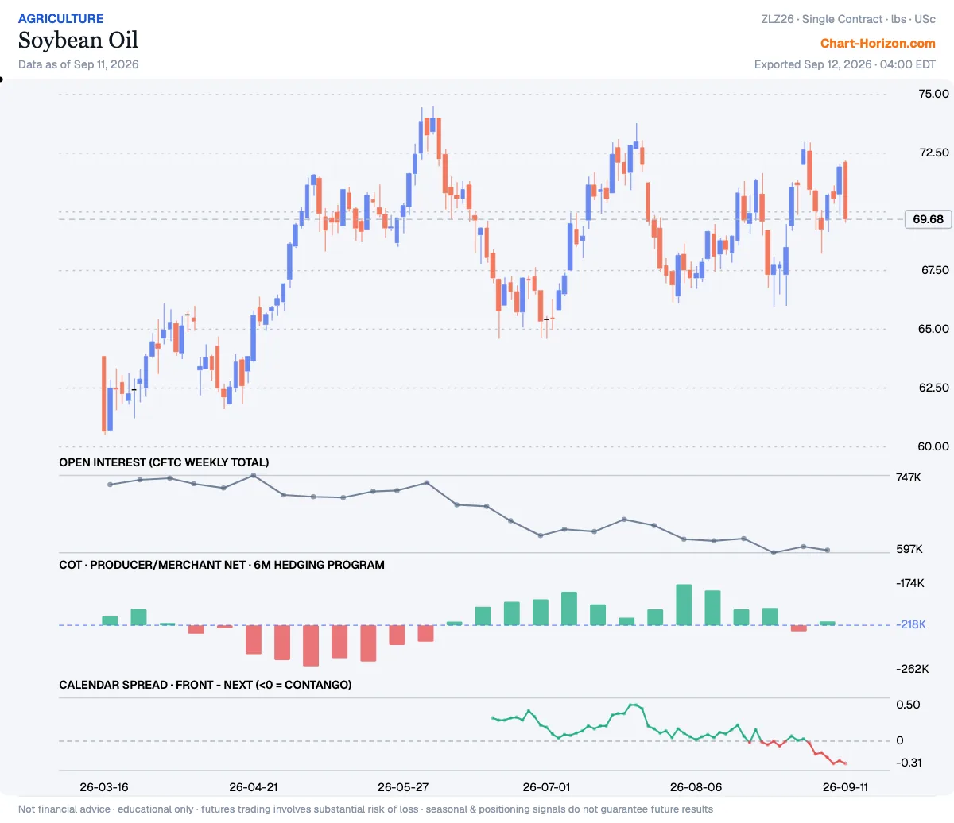Click the OPEN INTEREST (CFTC WEEKLY TOTAL) heading
Screen dimensions: 954x823
[x=164, y=462]
